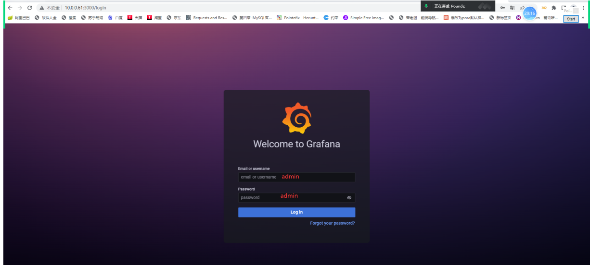Open the 新标签页 bookmark
The image size is (590, 265).
coord(500,18)
